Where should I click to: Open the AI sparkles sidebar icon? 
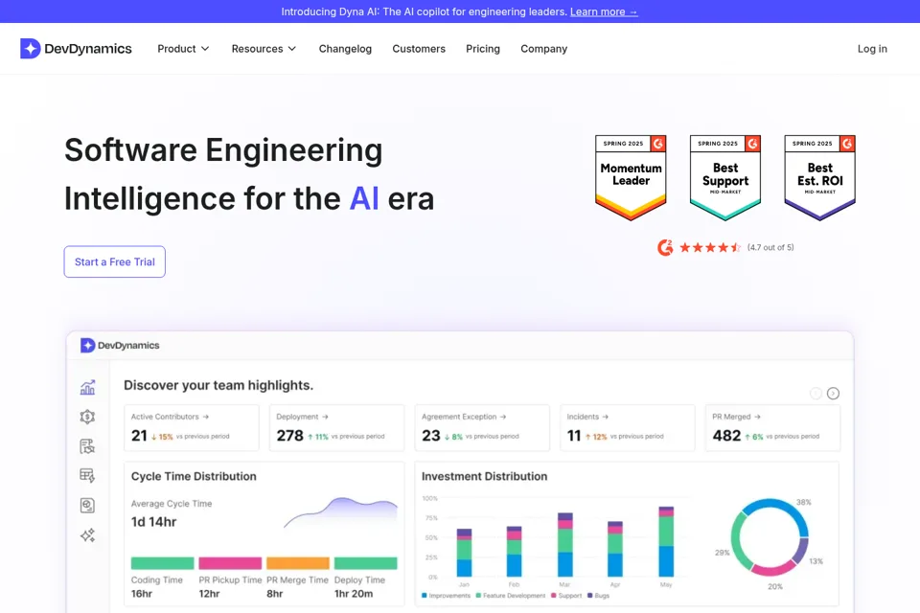[x=87, y=535]
